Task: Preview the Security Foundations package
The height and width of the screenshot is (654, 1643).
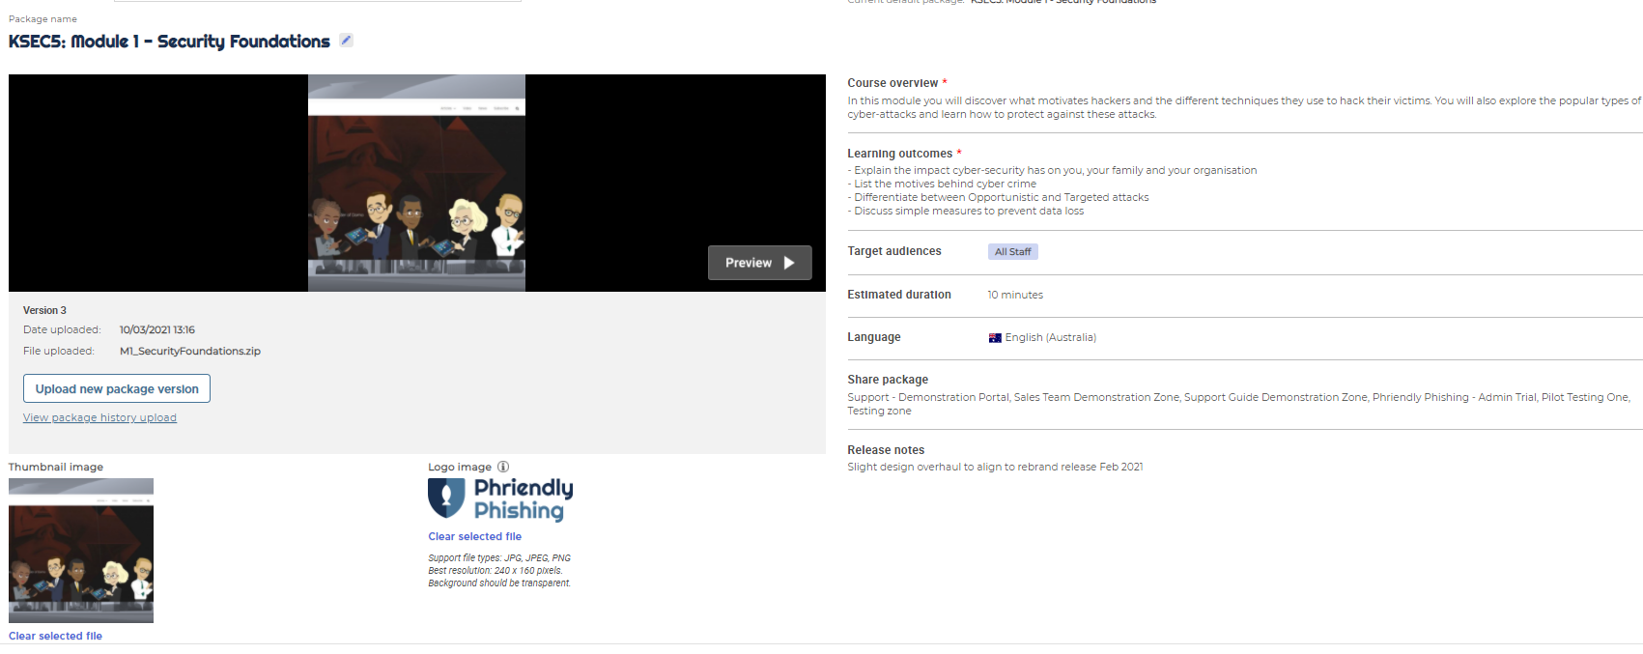Action: click(x=759, y=263)
